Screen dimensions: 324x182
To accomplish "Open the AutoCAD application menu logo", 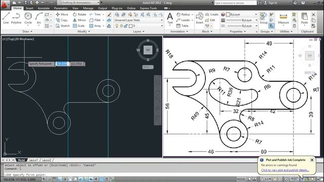I will (5, 5).
